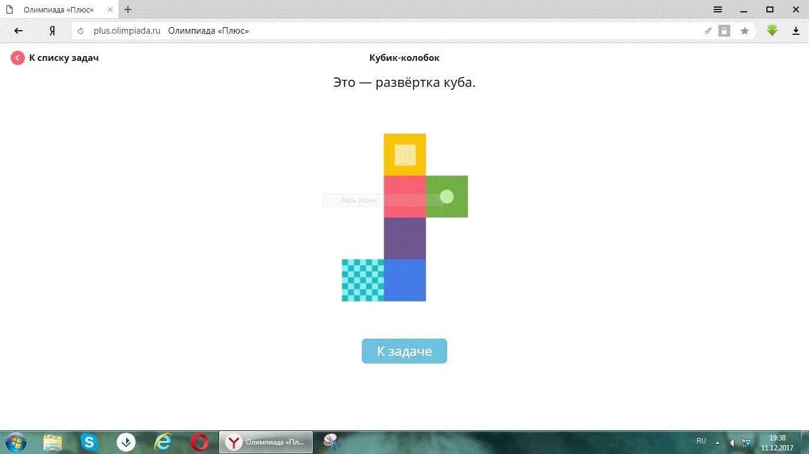Click the purple cube face
Image resolution: width=809 pixels, height=454 pixels.
coord(405,239)
